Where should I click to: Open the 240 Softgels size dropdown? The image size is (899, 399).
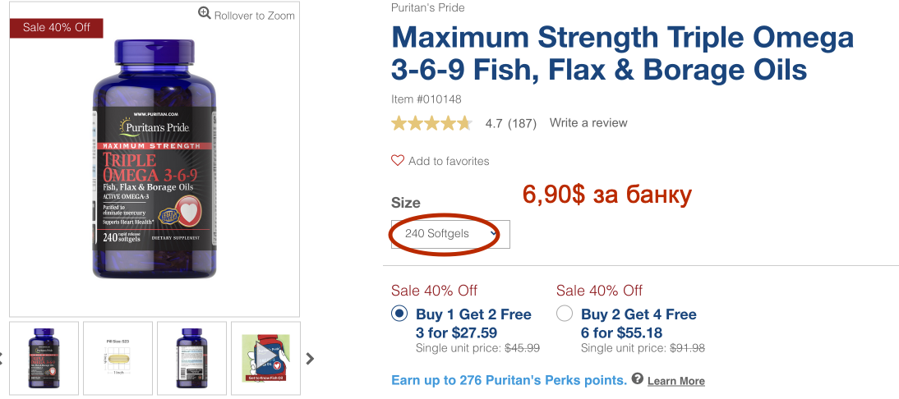pos(450,234)
